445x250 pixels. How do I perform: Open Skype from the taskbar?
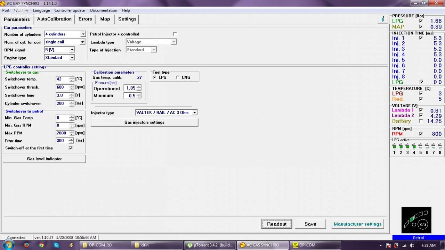56,245
